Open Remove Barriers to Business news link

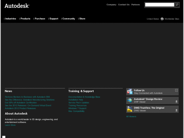(27, 97)
